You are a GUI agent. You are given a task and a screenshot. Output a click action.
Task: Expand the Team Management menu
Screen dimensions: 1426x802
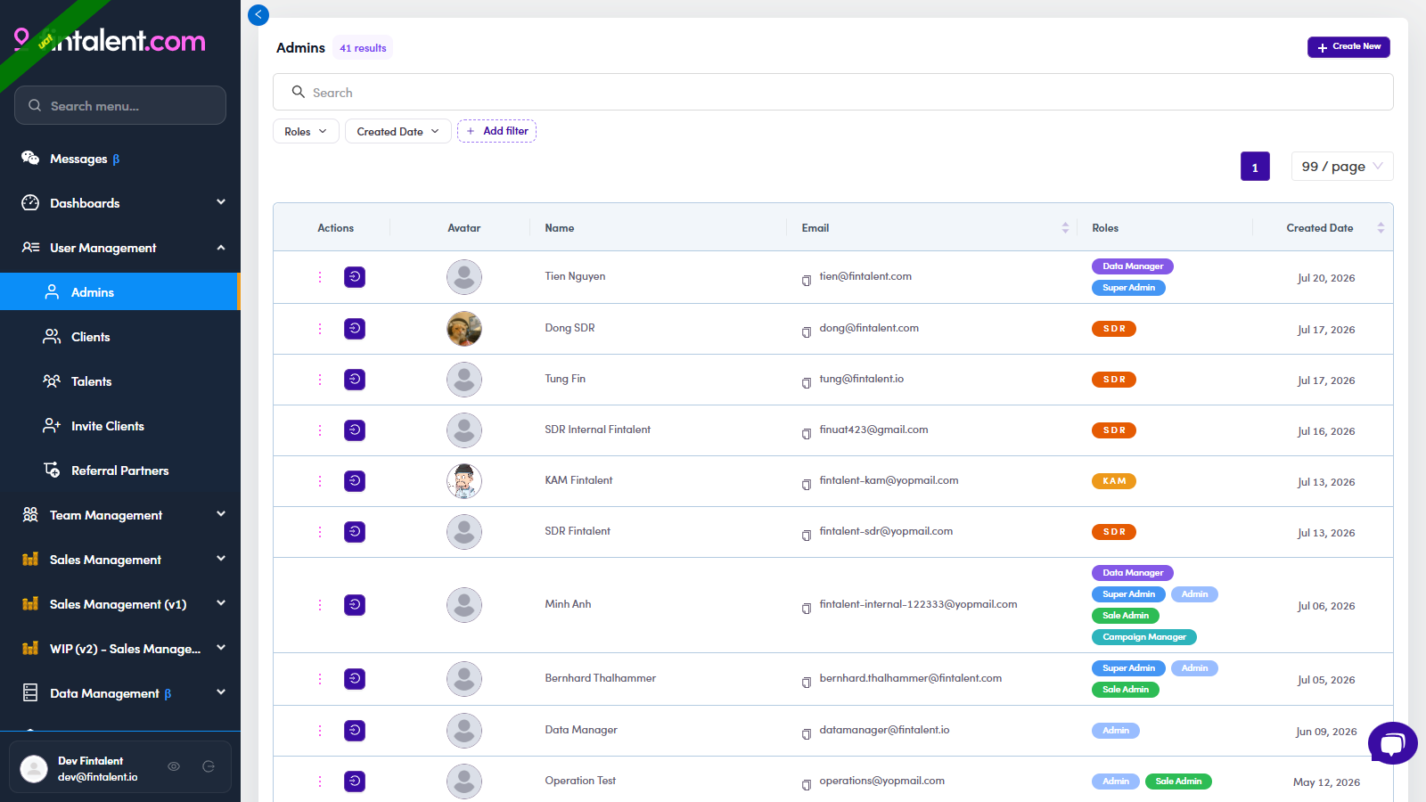click(x=120, y=515)
